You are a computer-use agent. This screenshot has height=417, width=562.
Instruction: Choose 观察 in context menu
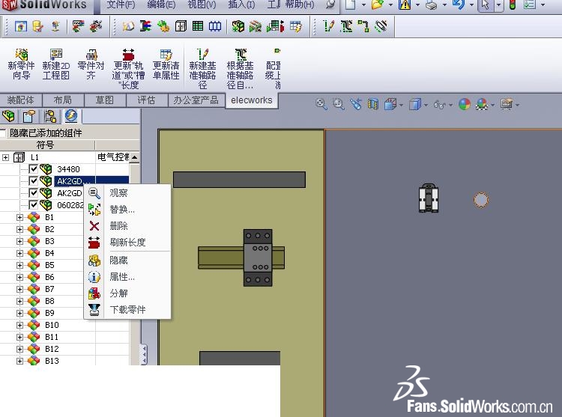click(x=127, y=193)
